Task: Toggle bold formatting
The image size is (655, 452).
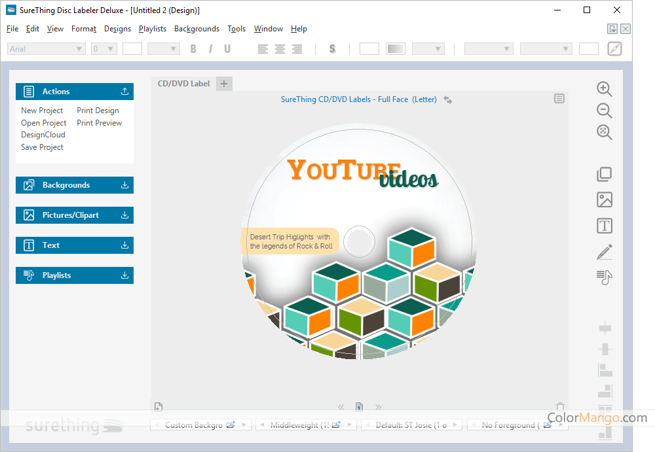Action: click(x=193, y=49)
